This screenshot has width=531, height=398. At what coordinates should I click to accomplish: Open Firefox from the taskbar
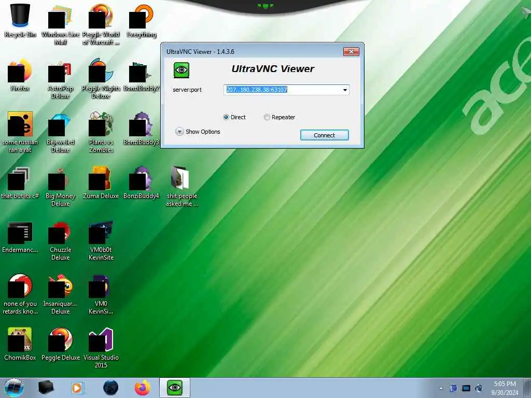click(x=143, y=388)
